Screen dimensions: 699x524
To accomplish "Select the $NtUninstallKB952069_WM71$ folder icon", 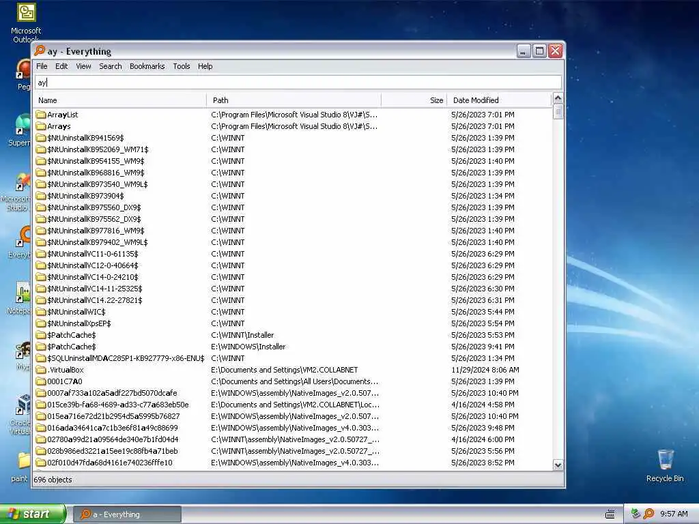I will click(x=41, y=149).
